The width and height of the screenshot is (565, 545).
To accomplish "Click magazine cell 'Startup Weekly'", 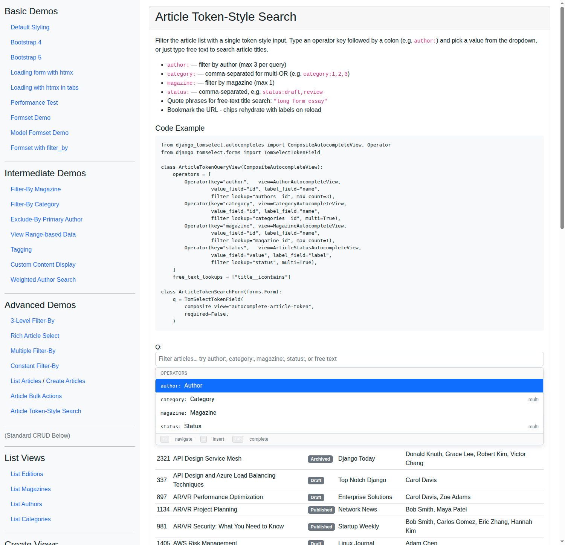I will tap(359, 527).
